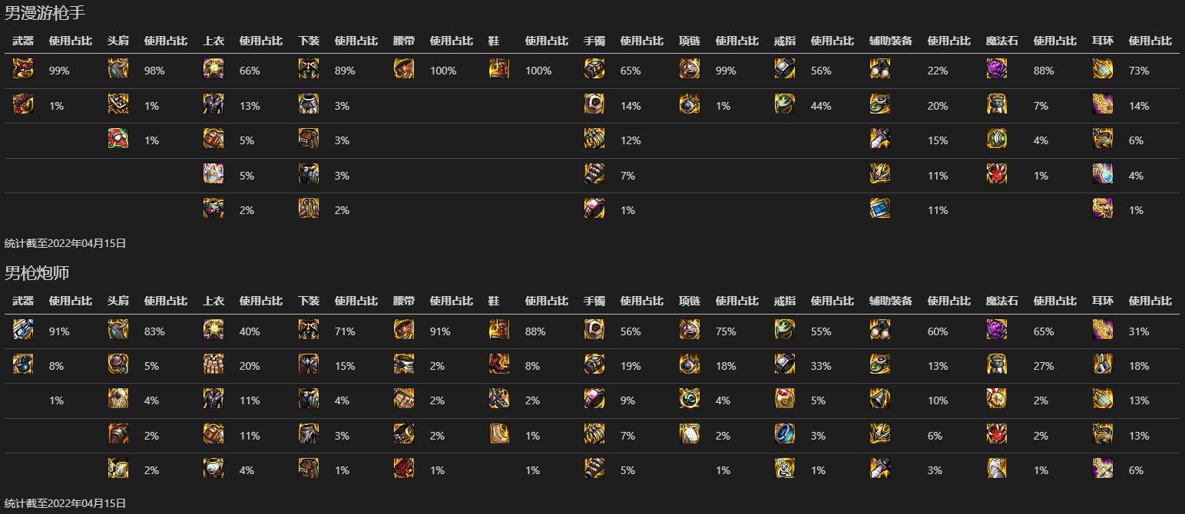The image size is (1185, 514).
Task: Click the 73% earring icon in first table
Action: (x=1103, y=70)
